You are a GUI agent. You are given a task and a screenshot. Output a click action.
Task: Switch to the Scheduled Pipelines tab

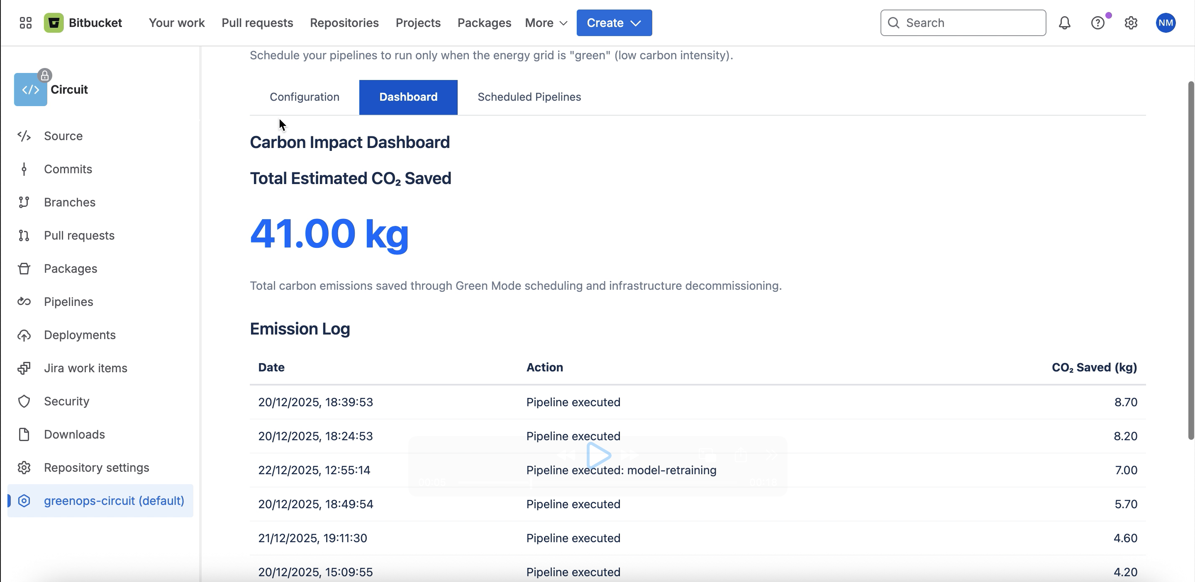[x=529, y=97]
